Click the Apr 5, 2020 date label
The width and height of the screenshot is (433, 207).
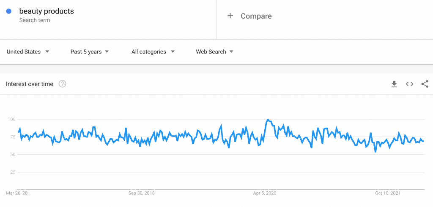[265, 193]
